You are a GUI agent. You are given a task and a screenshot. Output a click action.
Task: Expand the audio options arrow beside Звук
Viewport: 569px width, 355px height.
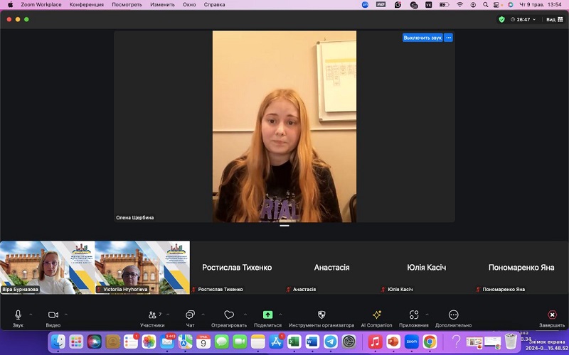(31, 314)
